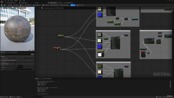This screenshot has width=174, height=98.
Task: Switch to the Details tab
Action: pyautogui.click(x=4, y=52)
